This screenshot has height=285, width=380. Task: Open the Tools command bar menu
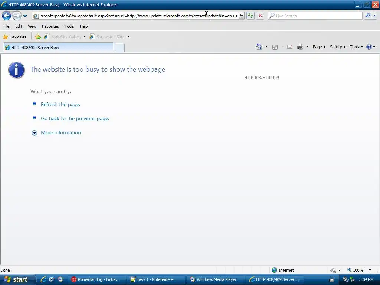(356, 47)
